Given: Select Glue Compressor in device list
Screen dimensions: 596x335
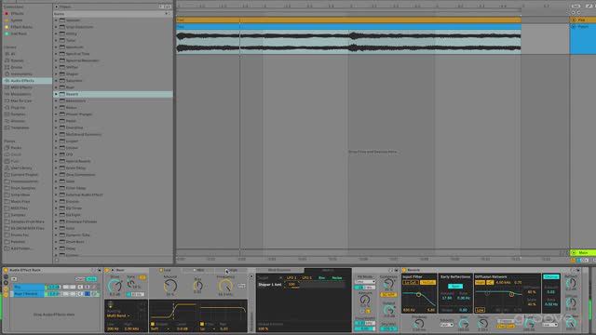Looking at the screenshot, I should click(81, 175).
